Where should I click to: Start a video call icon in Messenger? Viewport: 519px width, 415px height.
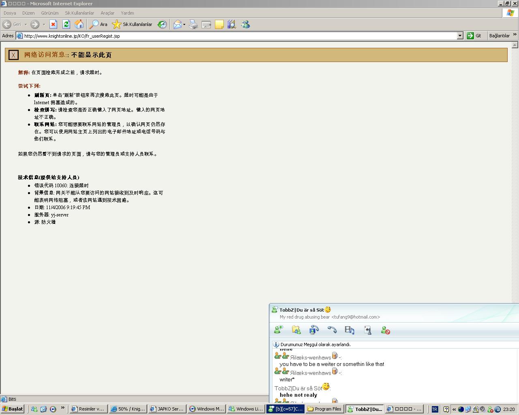coord(314,330)
